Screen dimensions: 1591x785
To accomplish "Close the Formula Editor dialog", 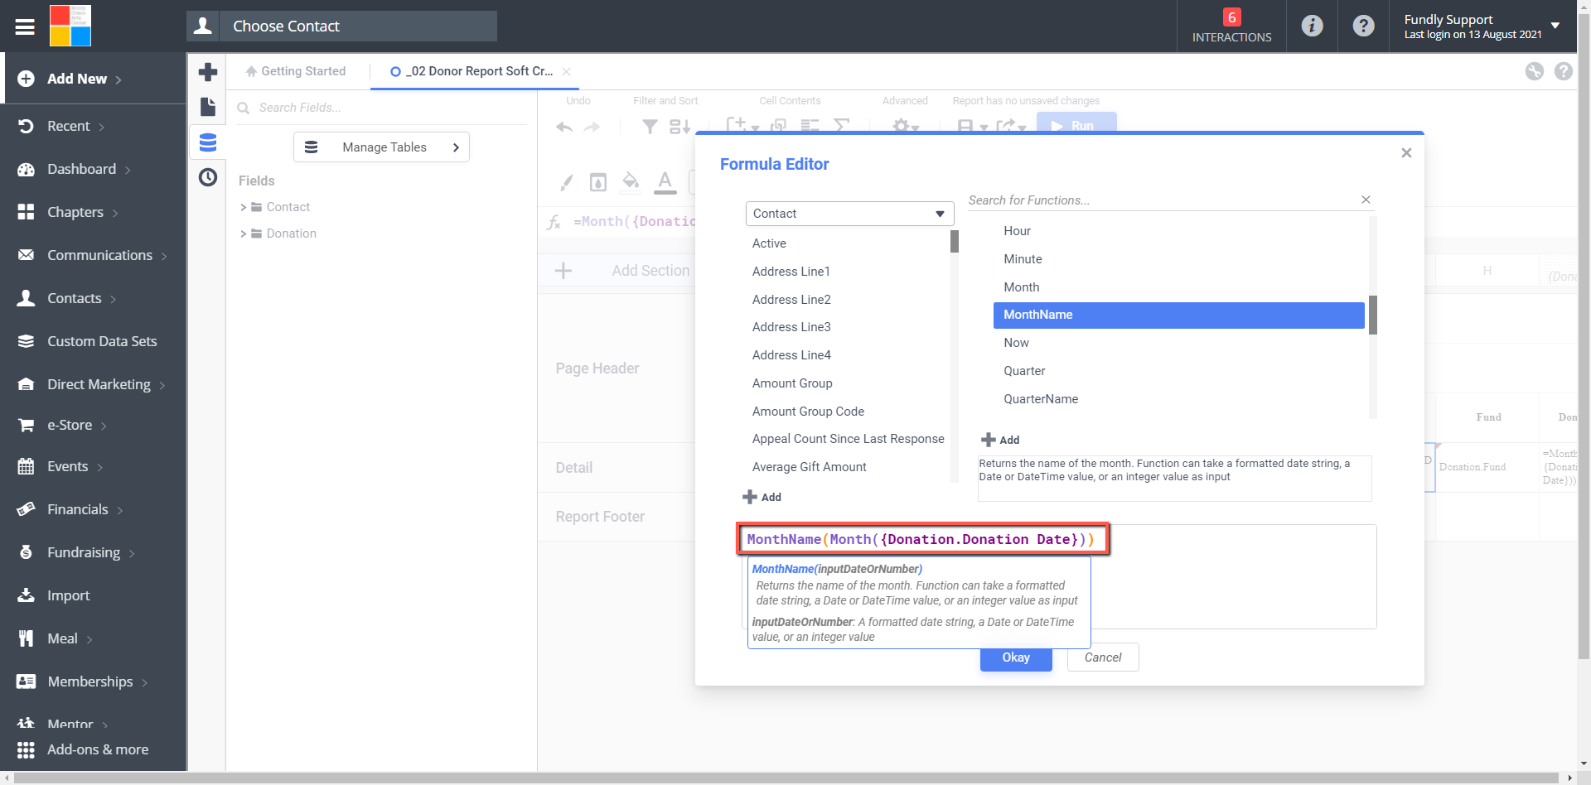I will tap(1406, 153).
